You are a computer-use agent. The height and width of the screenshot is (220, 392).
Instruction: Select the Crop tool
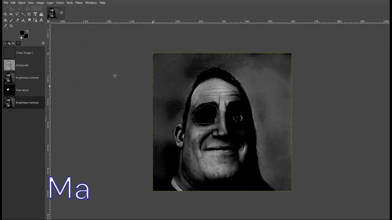[29, 14]
